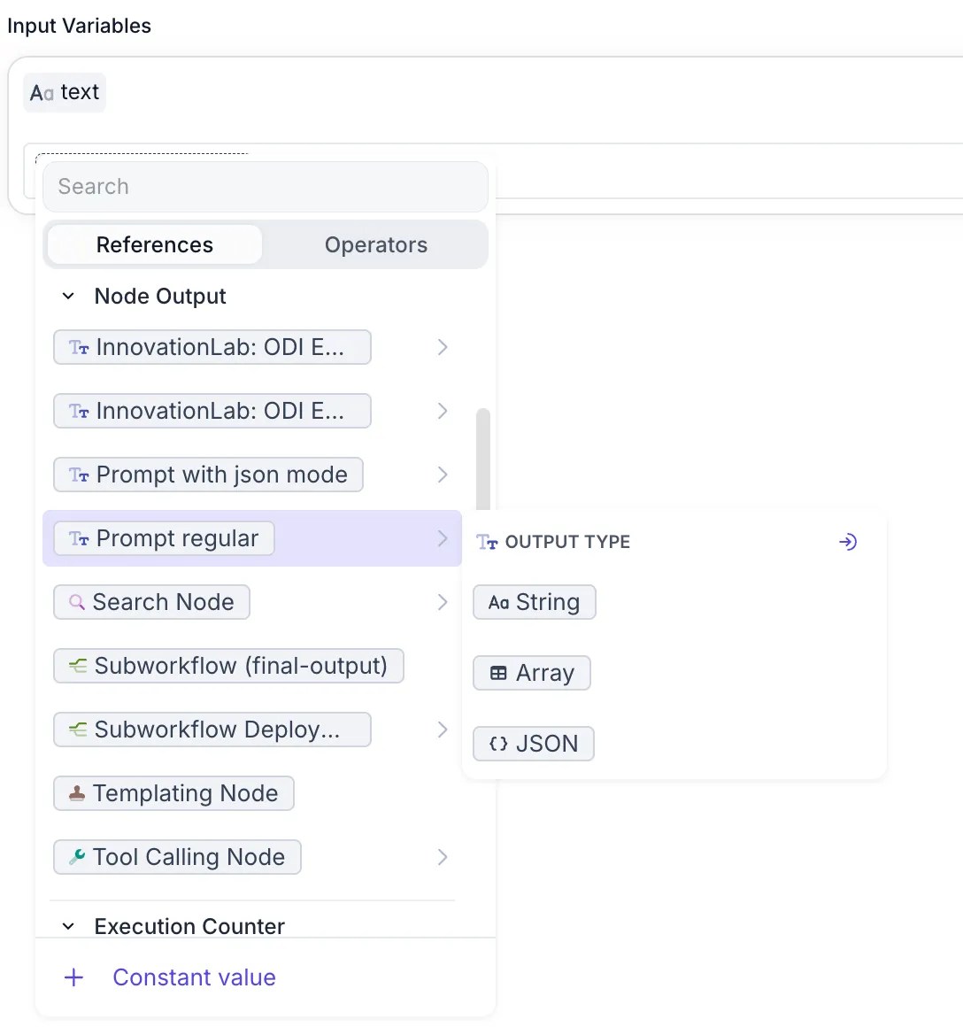Select Array output type

[532, 673]
